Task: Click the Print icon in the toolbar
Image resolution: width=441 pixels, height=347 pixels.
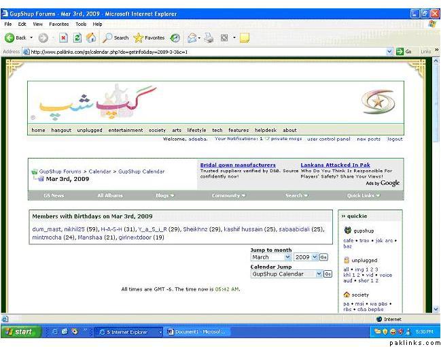Action: pyautogui.click(x=209, y=37)
